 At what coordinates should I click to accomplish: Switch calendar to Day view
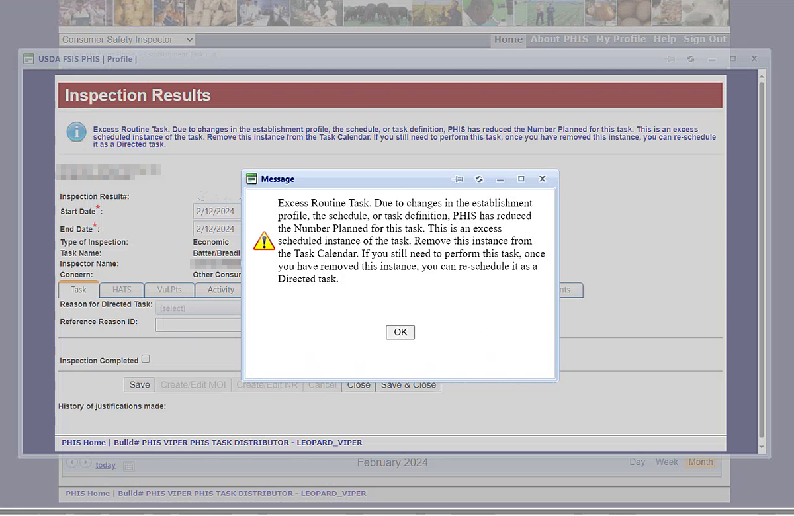coord(637,462)
